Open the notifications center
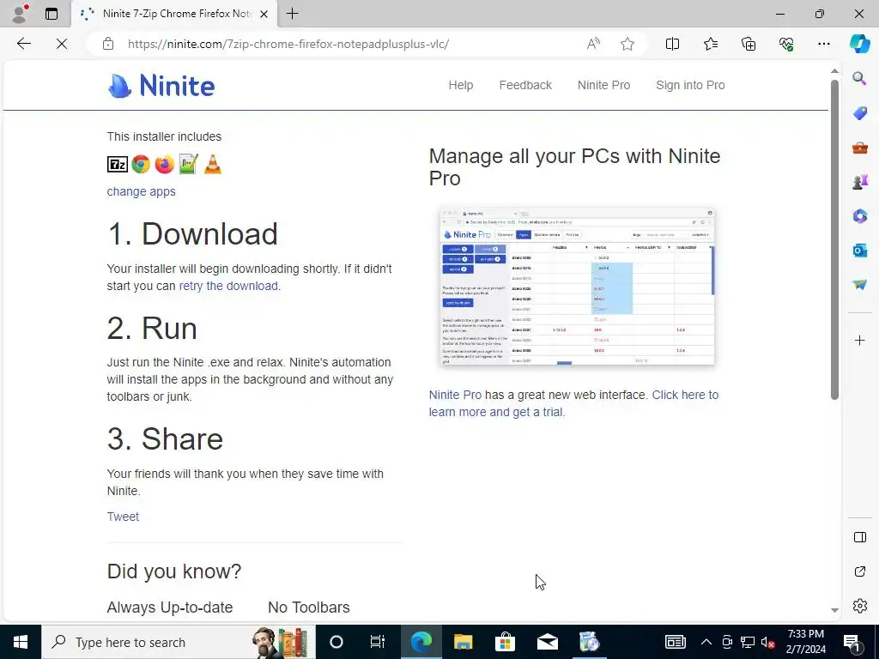879x659 pixels. (x=852, y=643)
